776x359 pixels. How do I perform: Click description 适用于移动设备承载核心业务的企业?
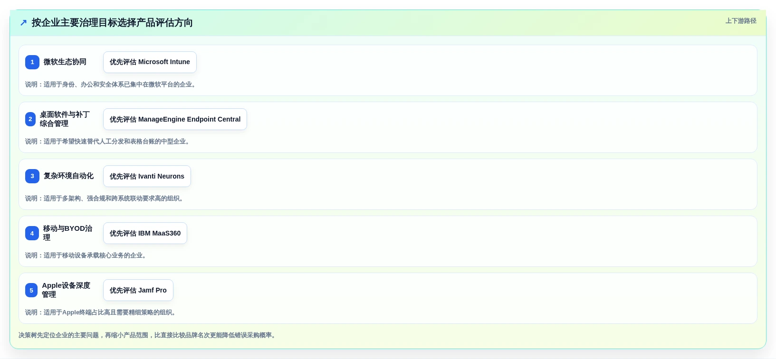coord(86,255)
